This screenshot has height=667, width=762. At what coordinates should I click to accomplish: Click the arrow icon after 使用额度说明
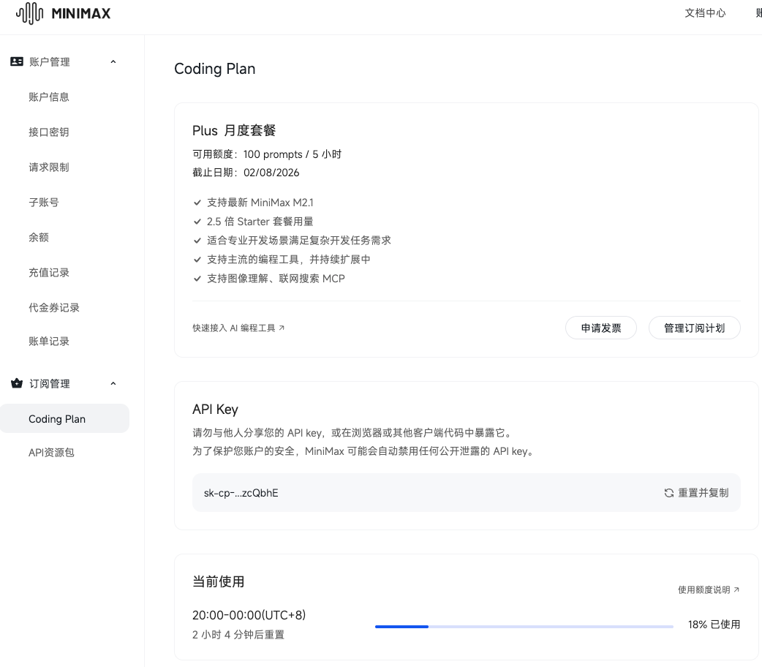click(x=736, y=589)
